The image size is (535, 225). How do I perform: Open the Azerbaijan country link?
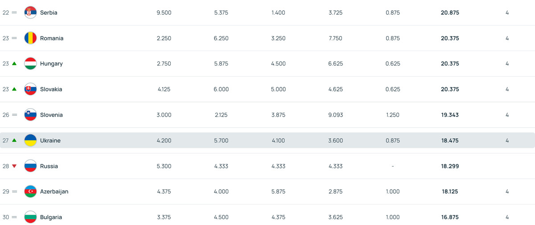(54, 192)
